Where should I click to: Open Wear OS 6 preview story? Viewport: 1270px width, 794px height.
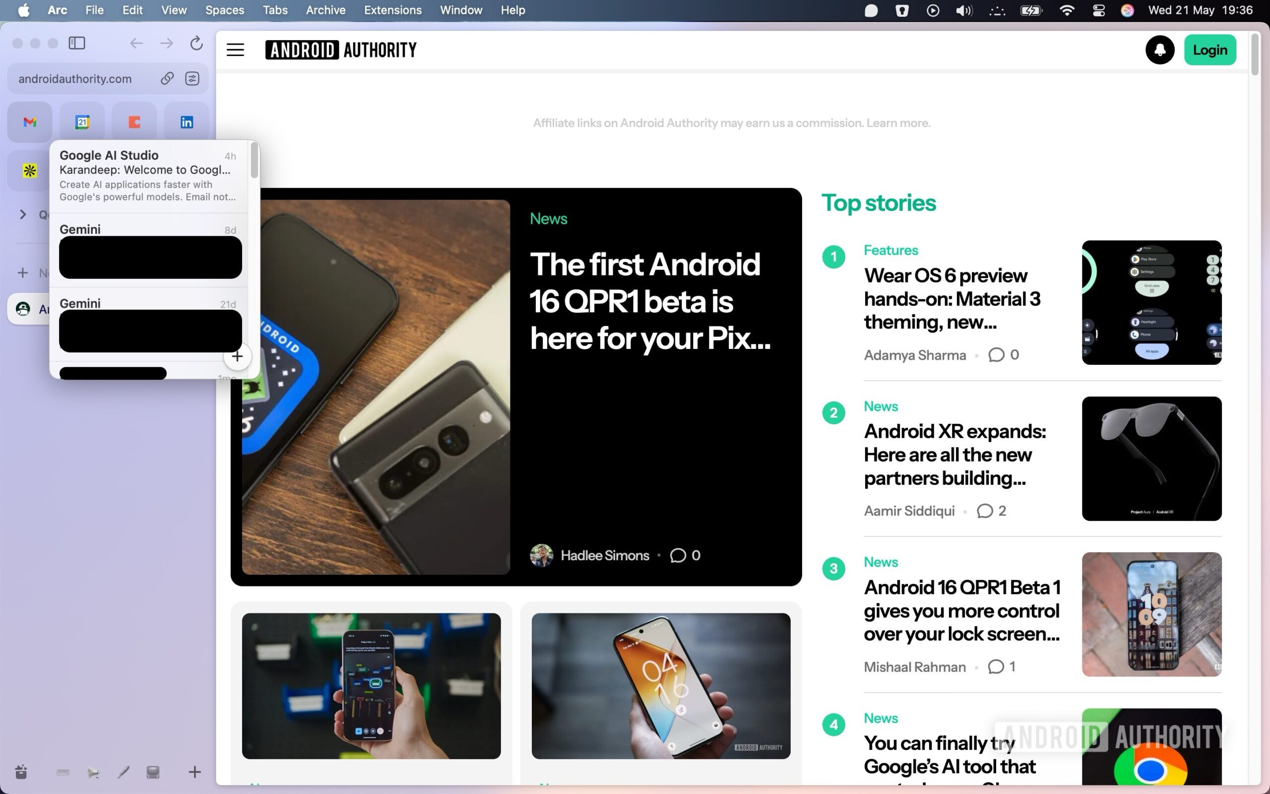coord(952,298)
